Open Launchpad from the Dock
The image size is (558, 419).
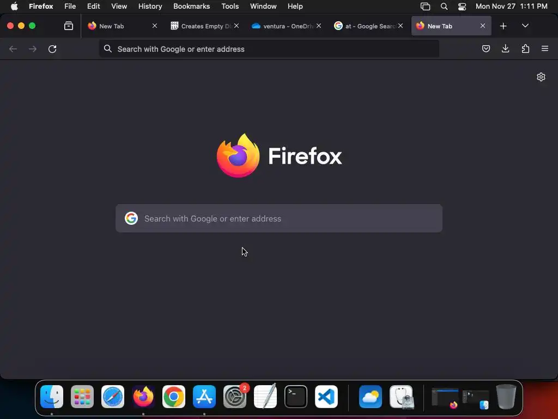[x=82, y=397]
